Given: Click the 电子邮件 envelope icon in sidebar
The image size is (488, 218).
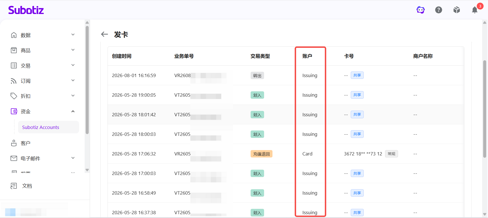Looking at the screenshot, I should pos(14,158).
